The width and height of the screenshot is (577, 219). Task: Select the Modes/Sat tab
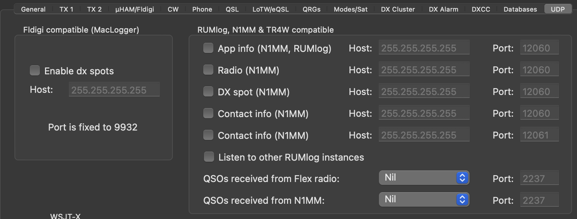351,9
